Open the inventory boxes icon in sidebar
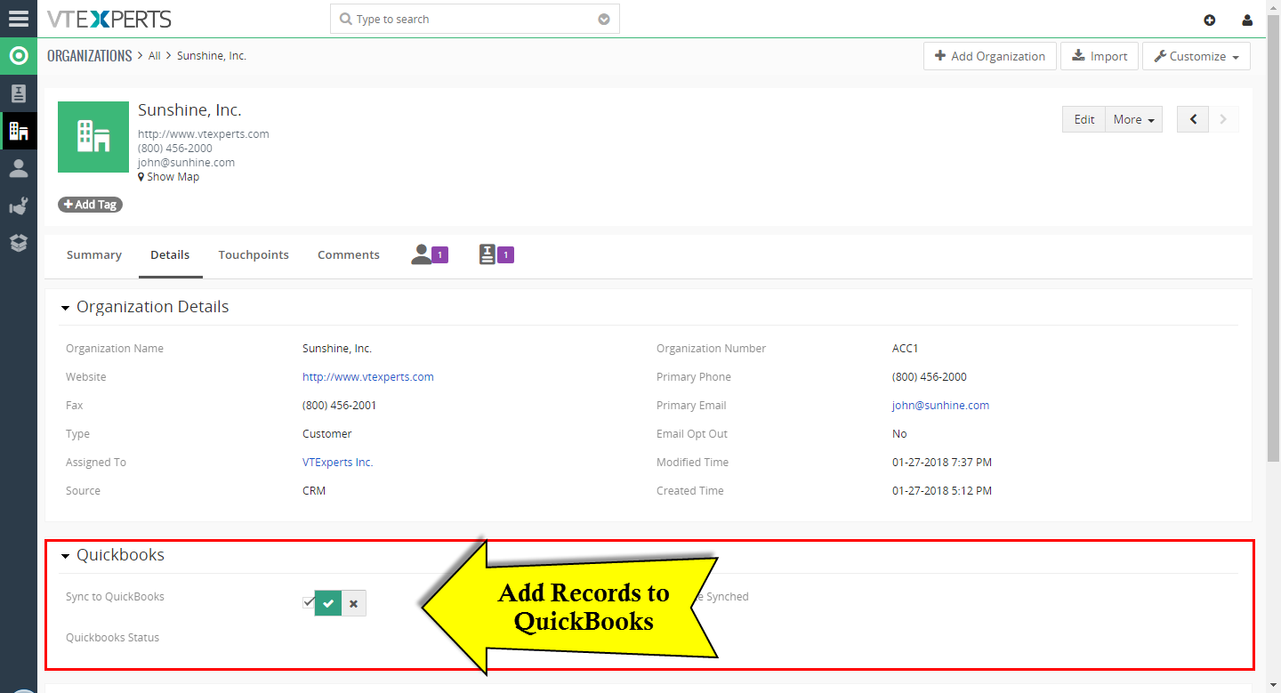Screen dimensions: 1281x693 point(19,243)
